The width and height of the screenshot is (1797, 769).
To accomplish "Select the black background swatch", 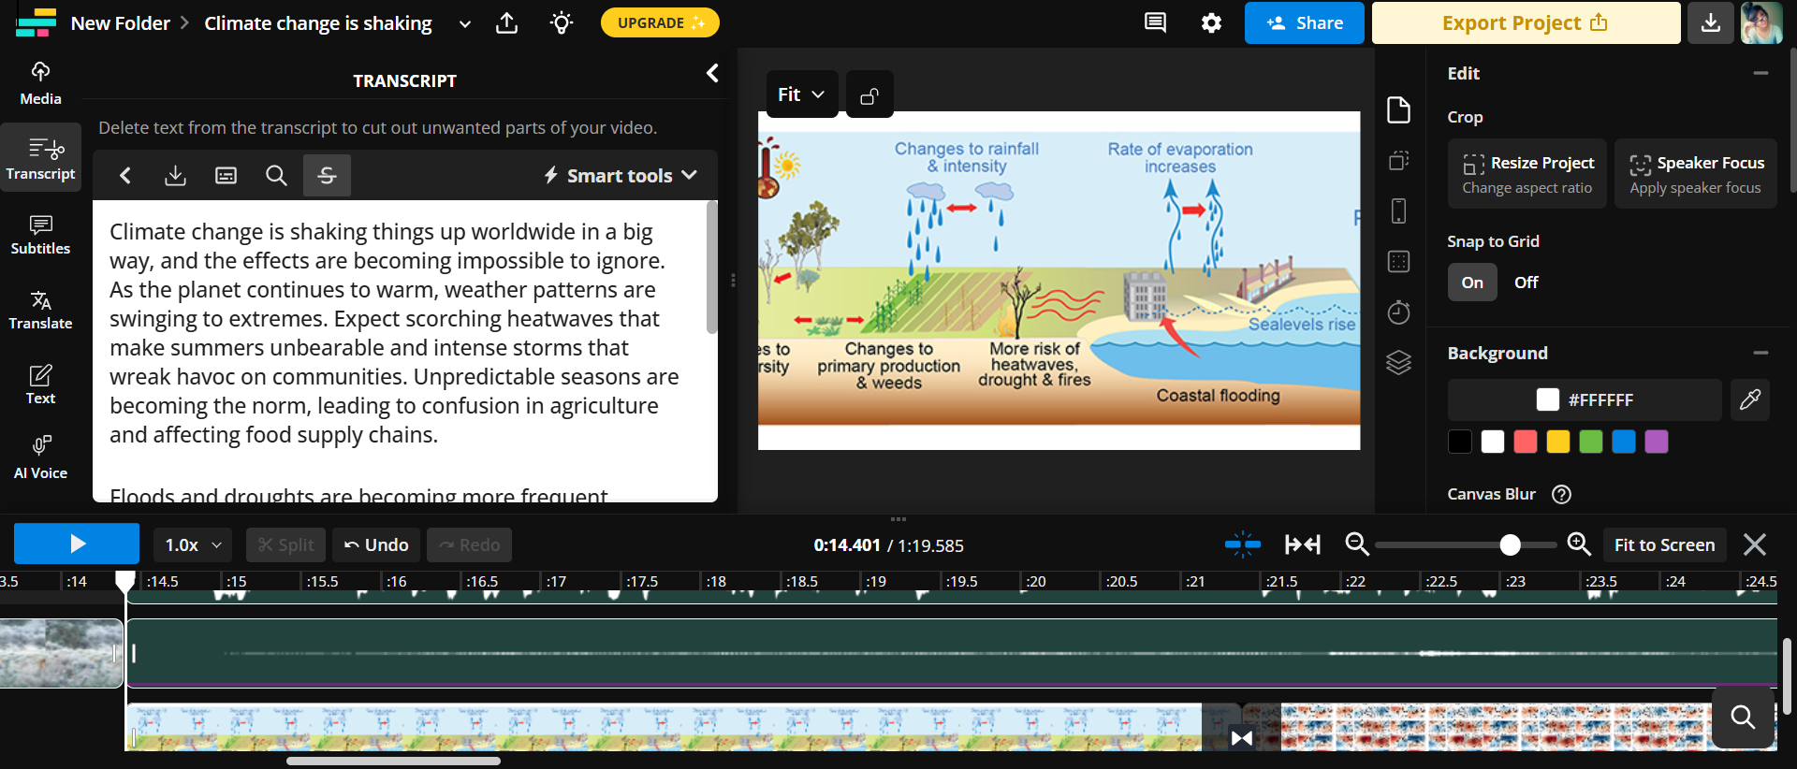I will pos(1460,442).
